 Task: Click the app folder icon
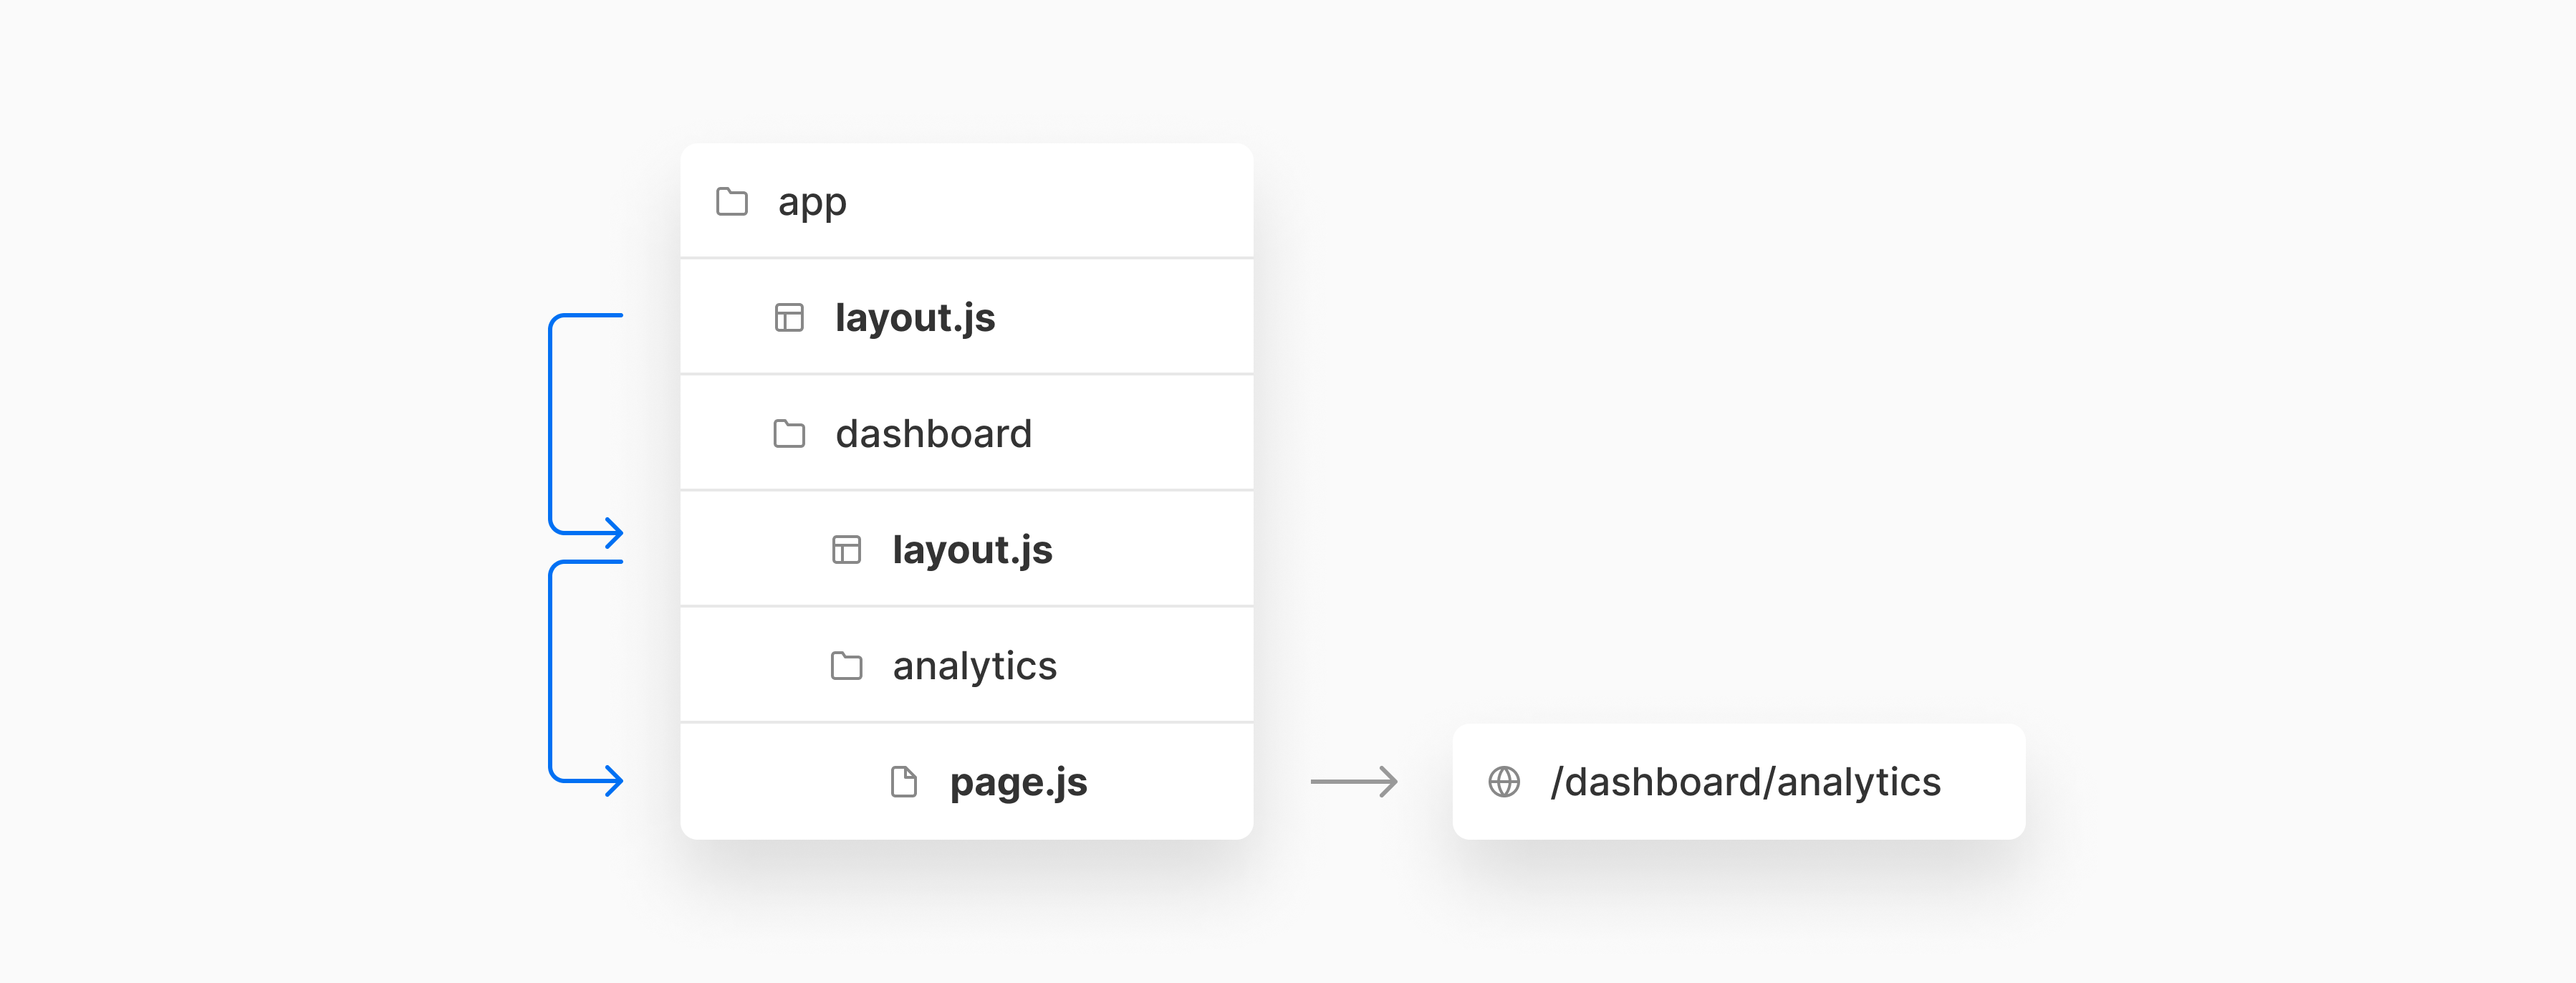point(732,201)
